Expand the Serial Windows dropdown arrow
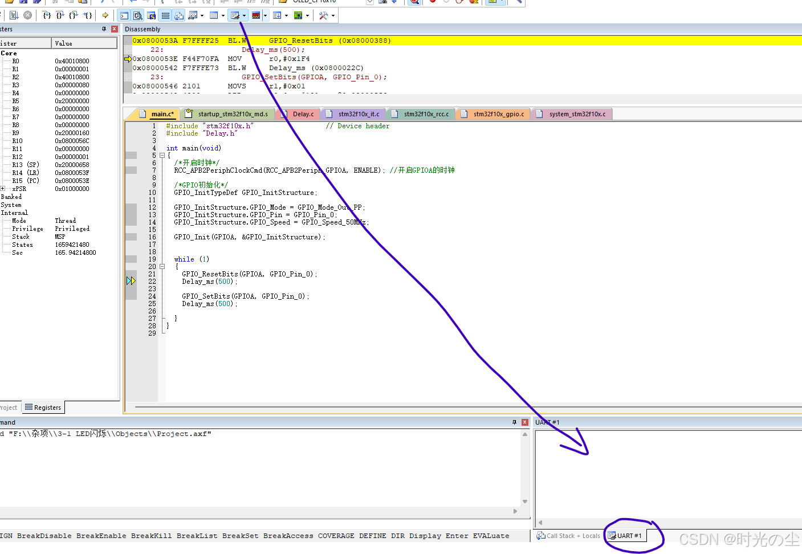Viewport: 802px width, 554px height. pos(244,15)
